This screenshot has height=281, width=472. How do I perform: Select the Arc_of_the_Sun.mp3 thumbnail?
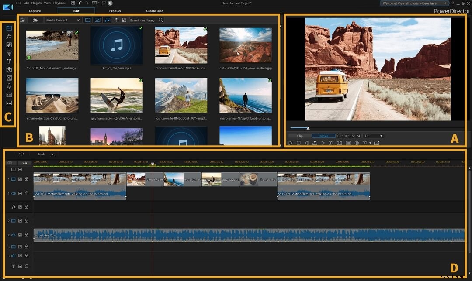coord(117,44)
